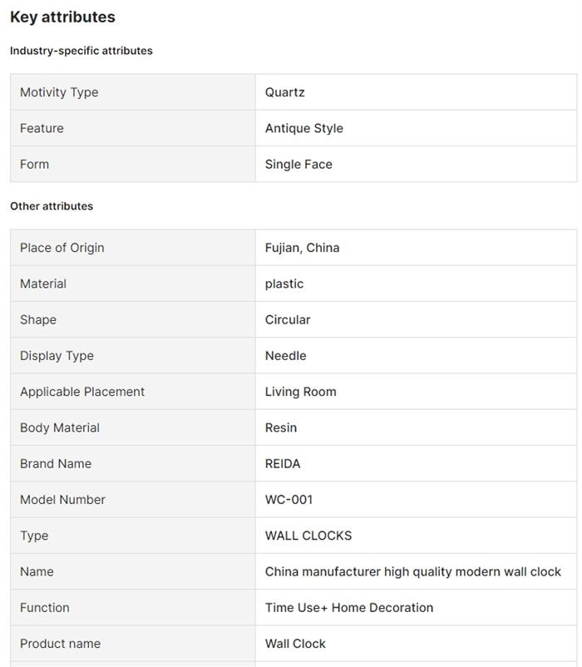
Task: Click the Quartz value cell
Action: [285, 92]
